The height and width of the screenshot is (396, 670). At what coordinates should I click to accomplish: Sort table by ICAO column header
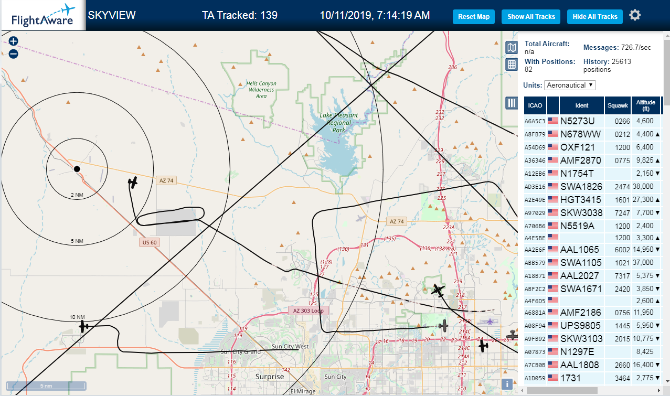(535, 105)
